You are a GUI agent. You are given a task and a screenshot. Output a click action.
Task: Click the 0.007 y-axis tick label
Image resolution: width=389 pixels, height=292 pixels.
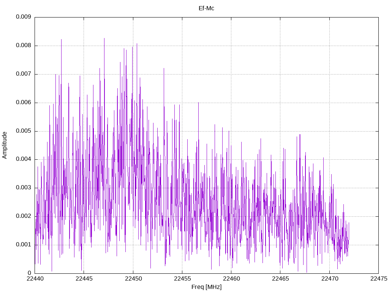pos(23,74)
